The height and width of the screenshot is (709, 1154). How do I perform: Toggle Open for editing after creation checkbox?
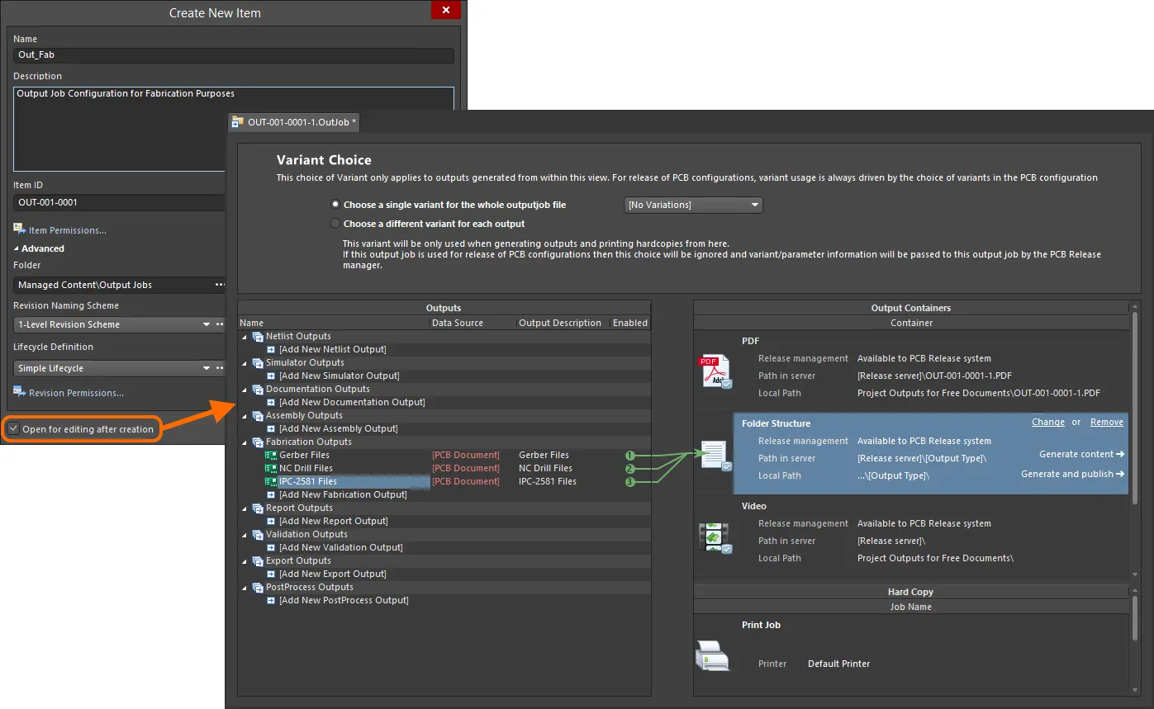pyautogui.click(x=13, y=429)
